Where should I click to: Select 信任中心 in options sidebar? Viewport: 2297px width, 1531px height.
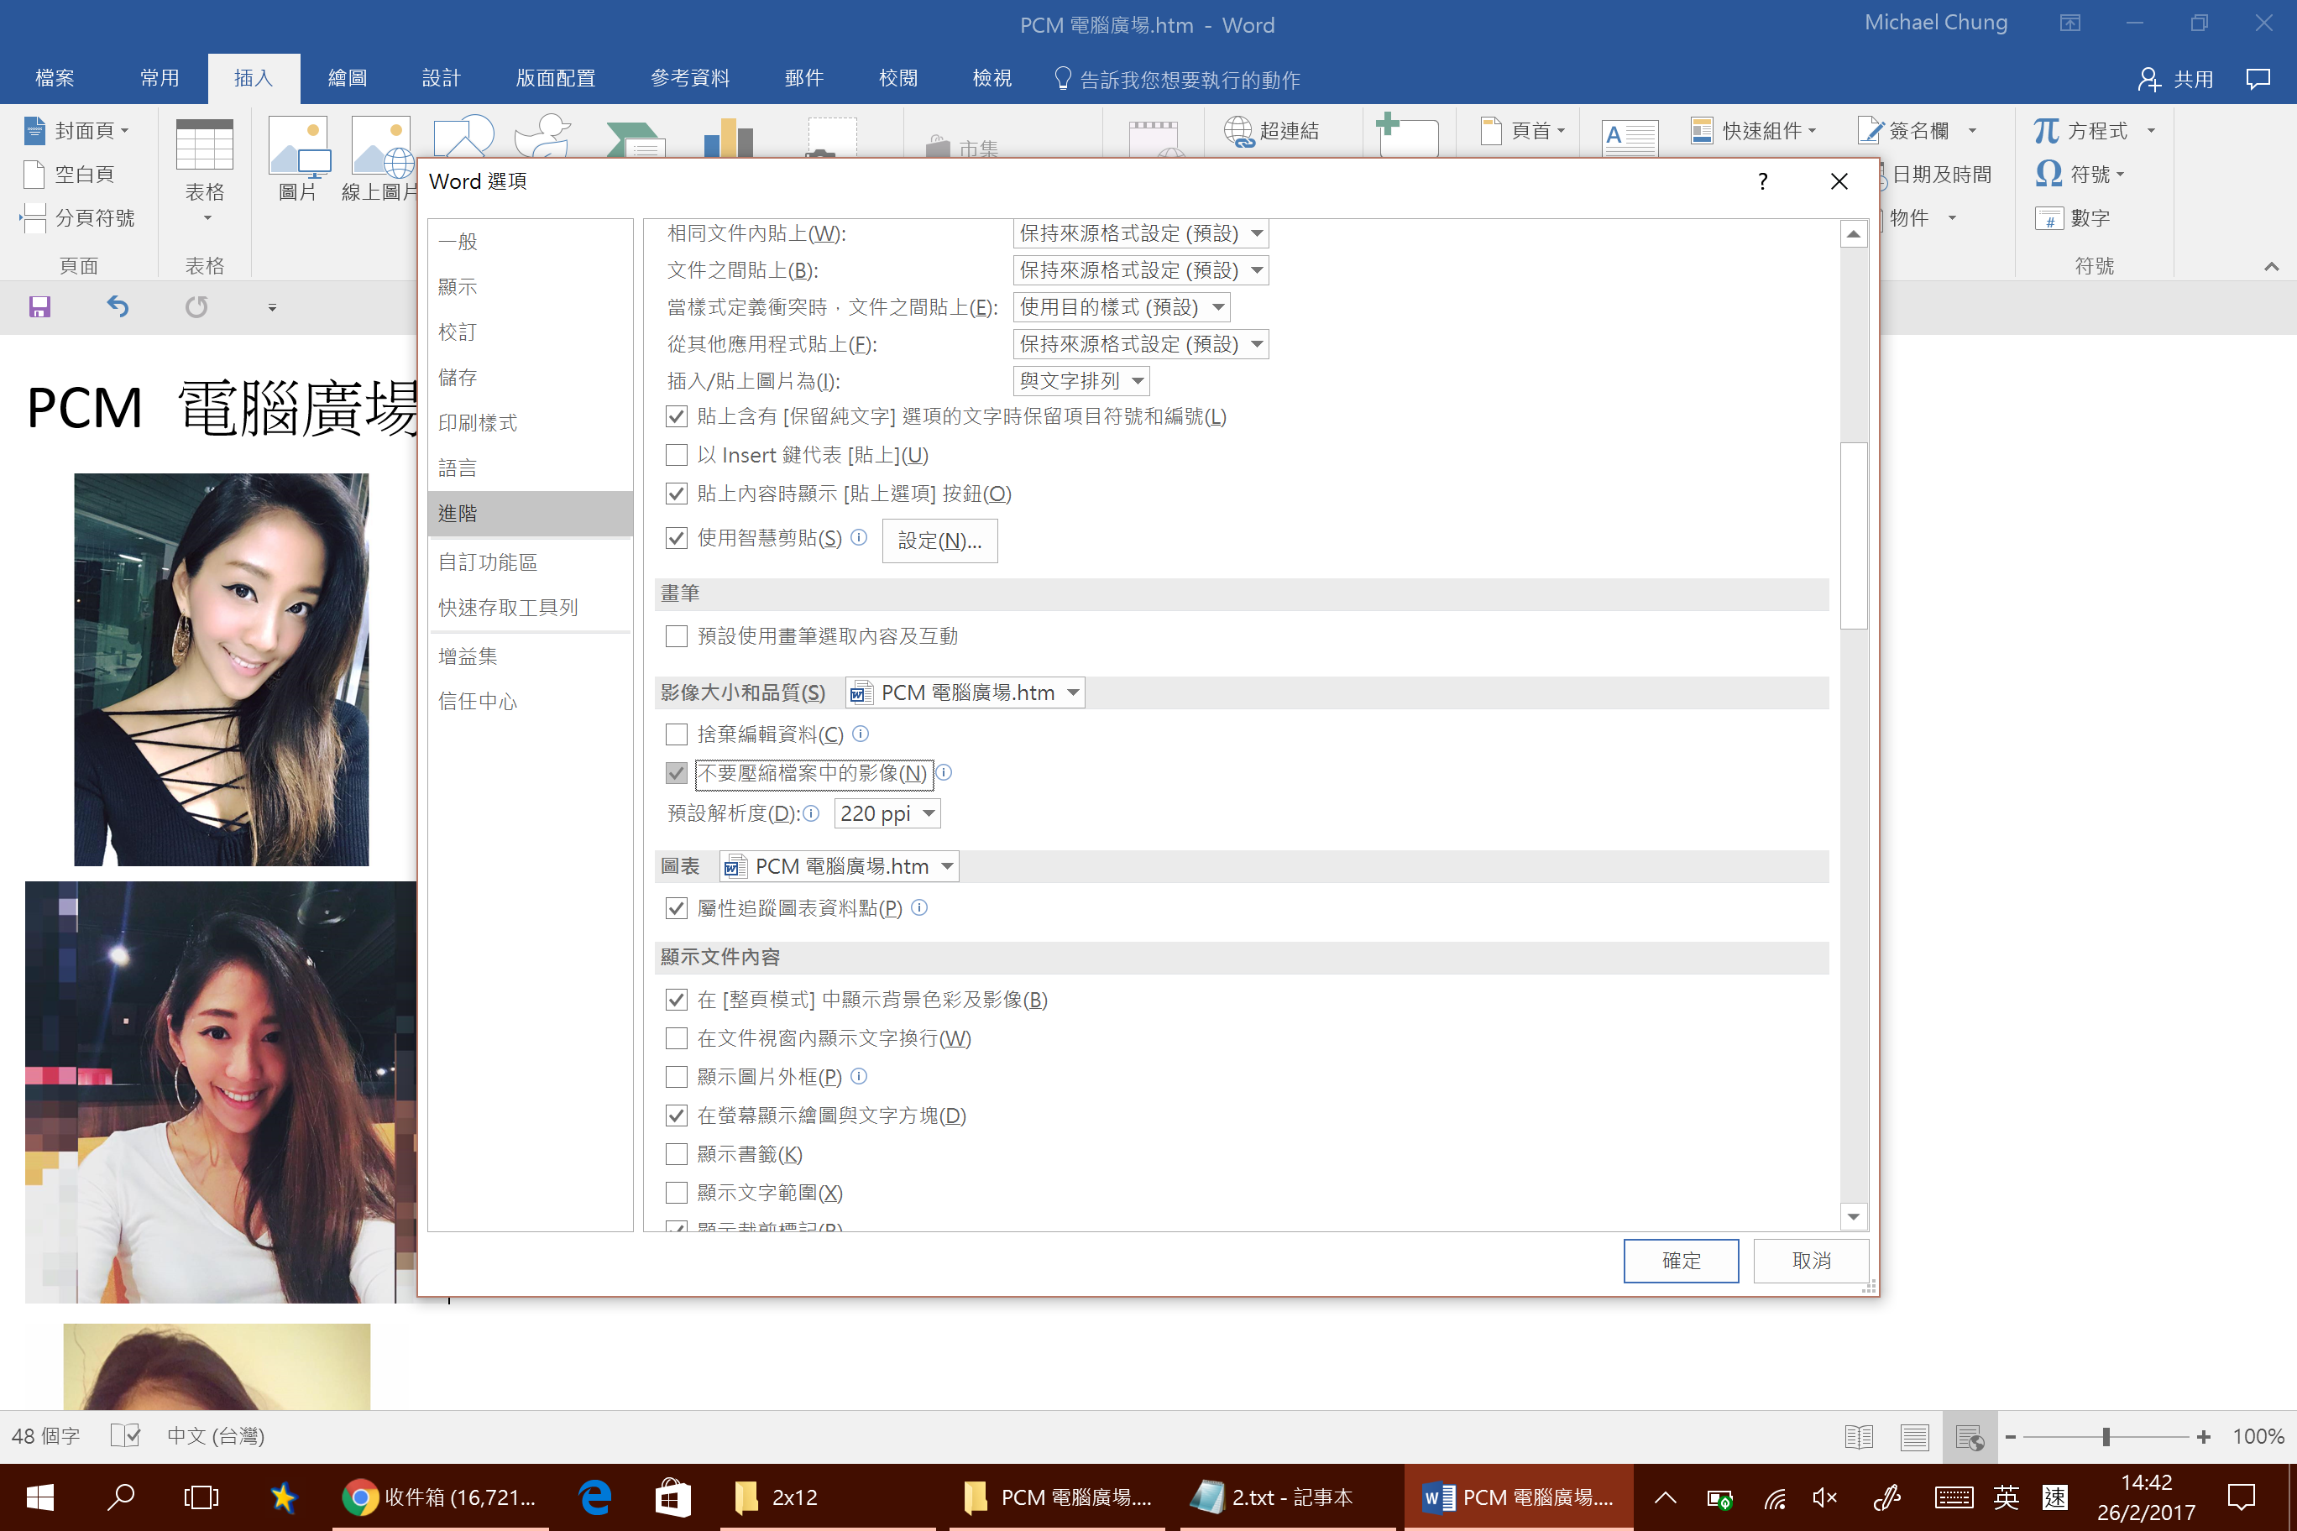pyautogui.click(x=478, y=701)
